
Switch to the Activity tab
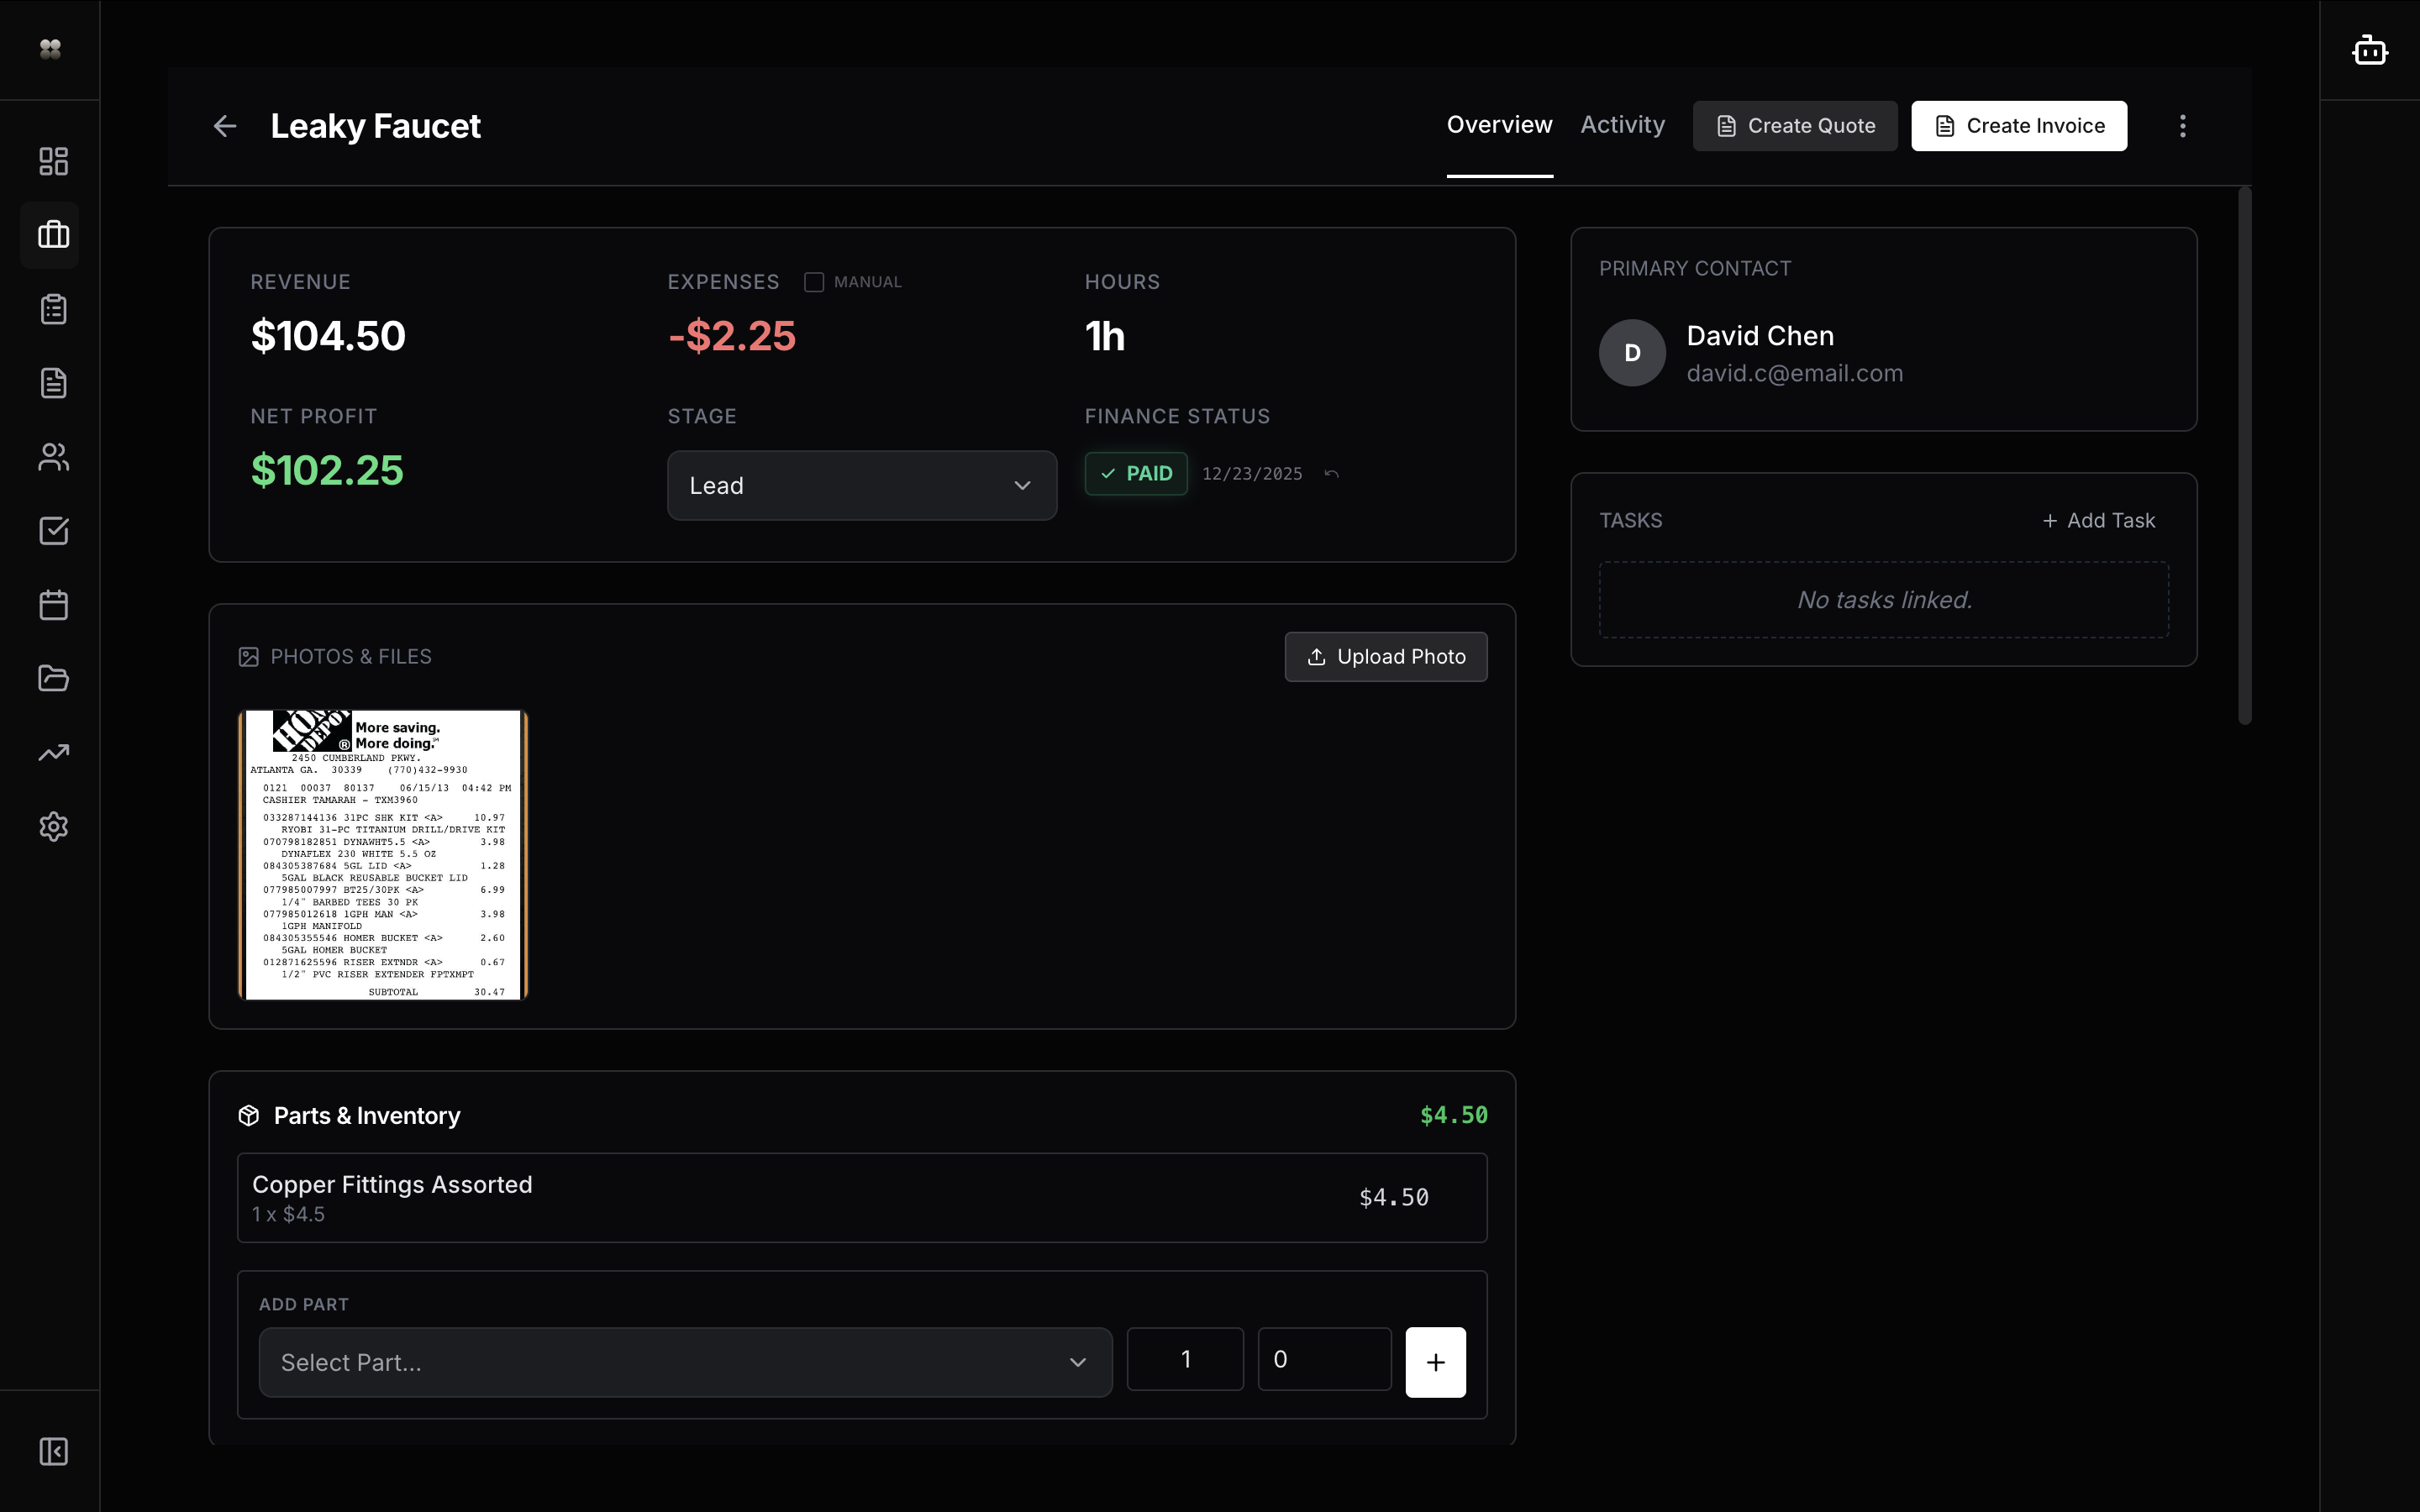click(1621, 125)
